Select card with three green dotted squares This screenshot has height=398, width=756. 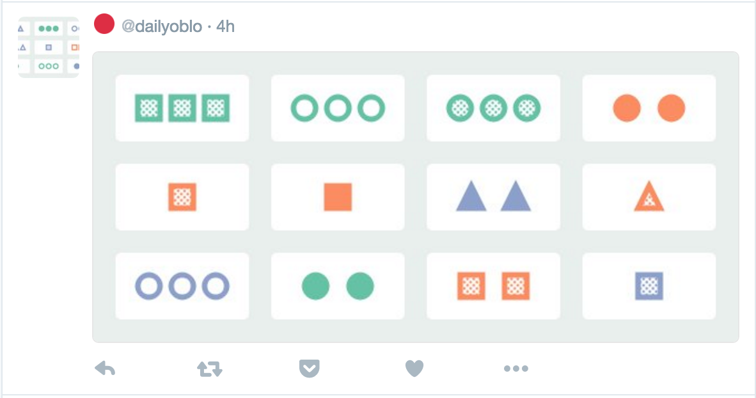182,108
